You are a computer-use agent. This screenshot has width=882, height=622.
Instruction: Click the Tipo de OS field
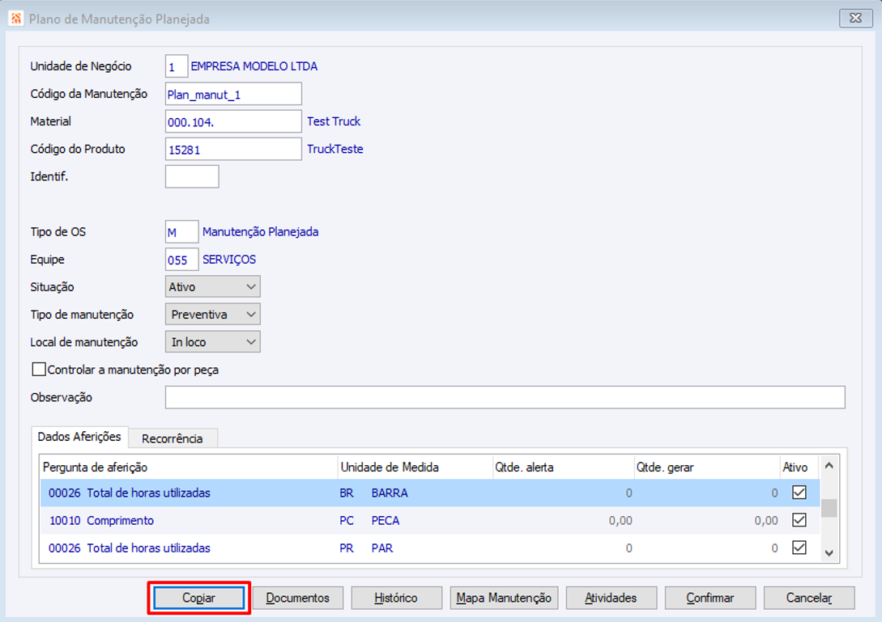click(181, 231)
